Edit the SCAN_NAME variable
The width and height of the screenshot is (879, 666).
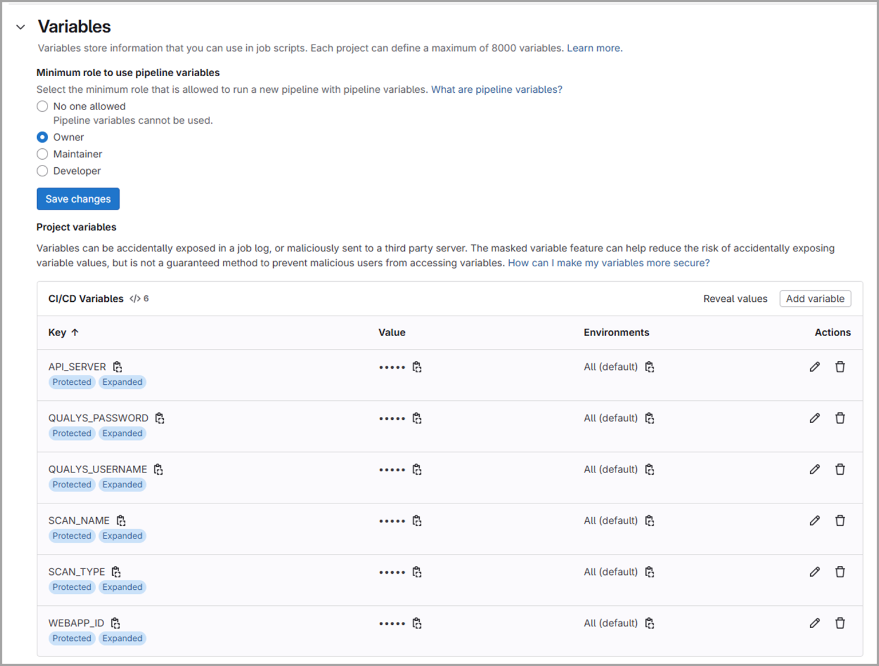[815, 521]
